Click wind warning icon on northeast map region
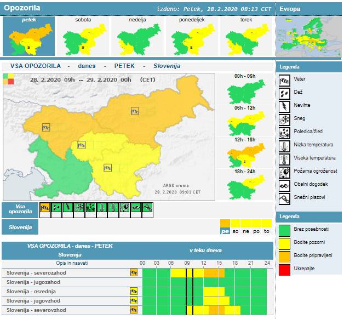This screenshot has height=319, width=344. tap(135, 111)
